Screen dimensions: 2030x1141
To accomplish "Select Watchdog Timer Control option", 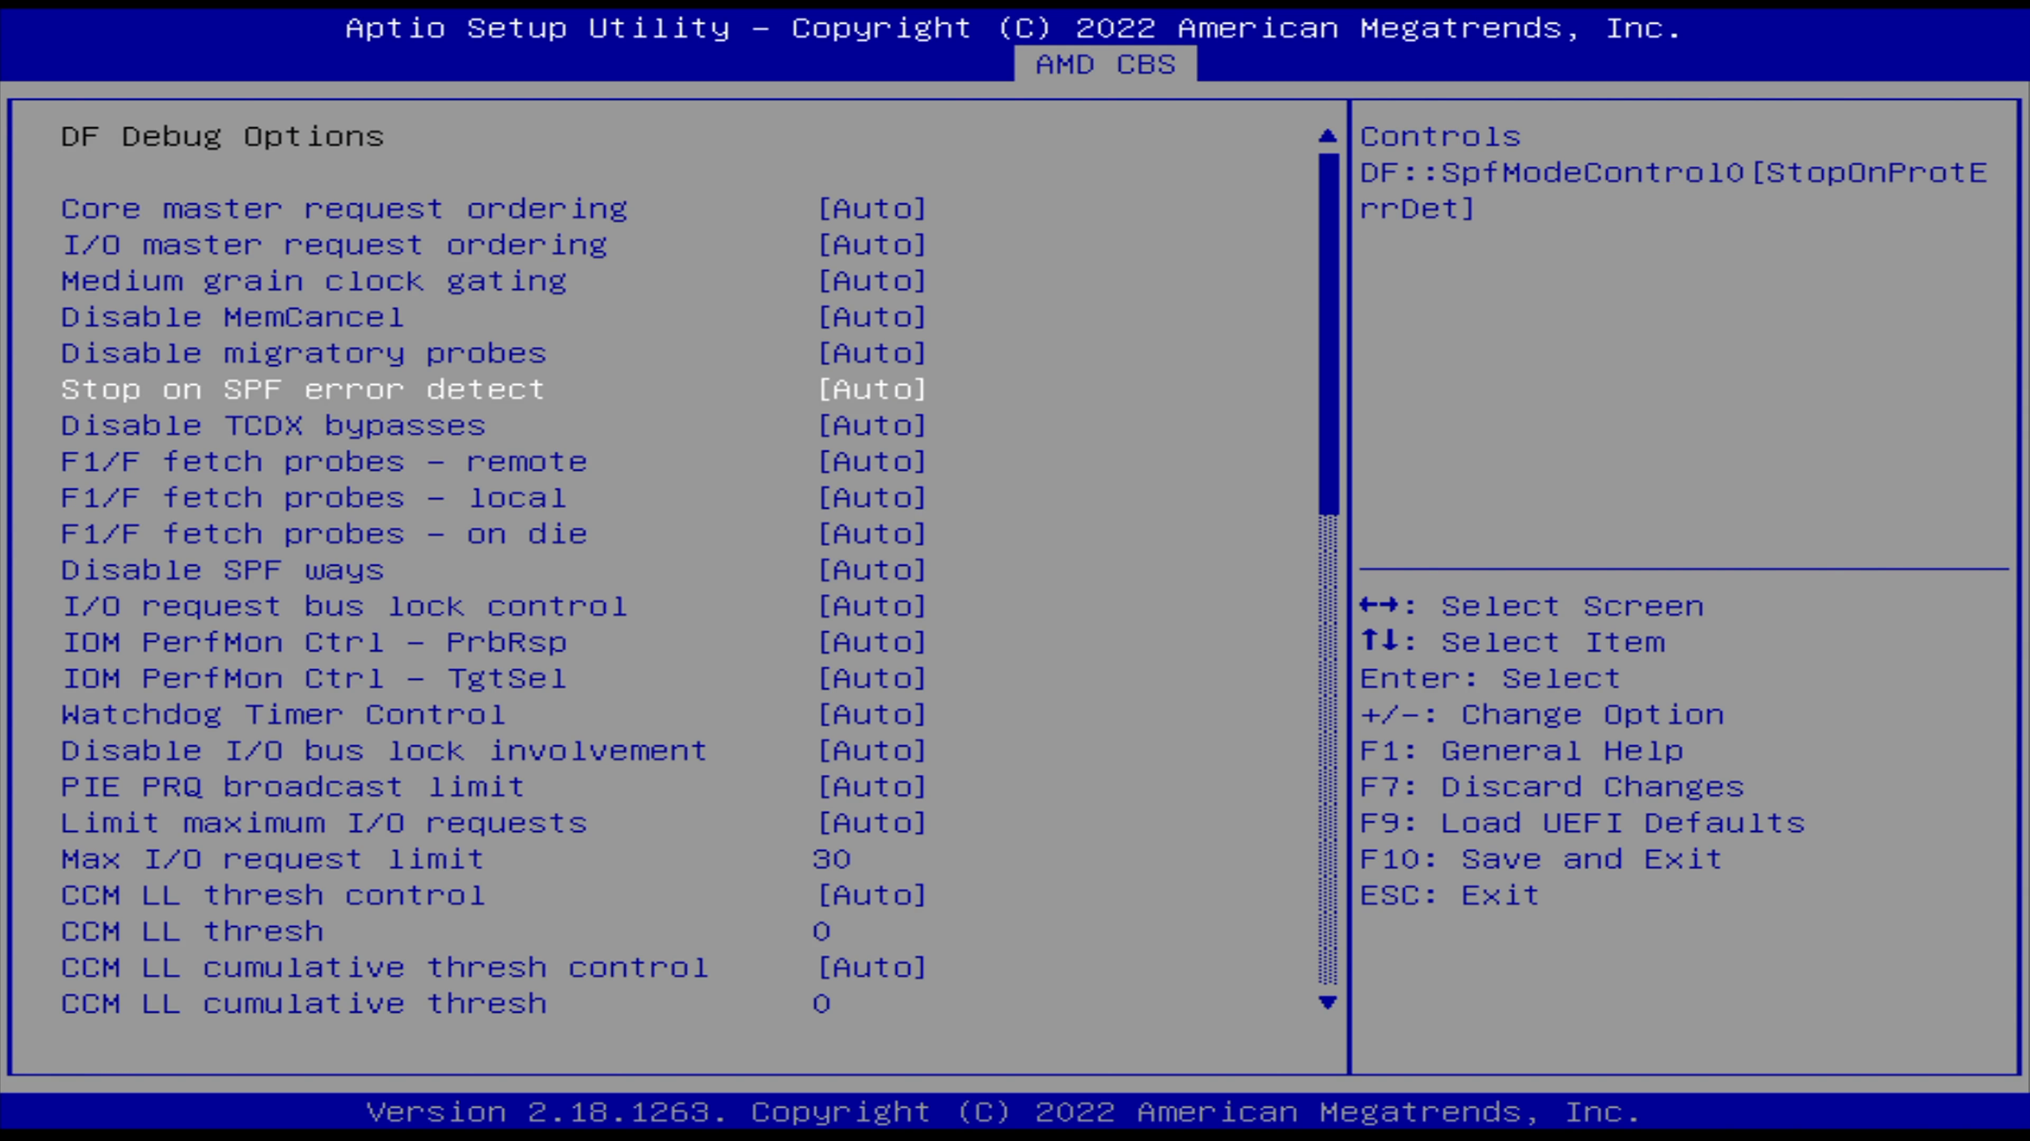I will point(284,716).
